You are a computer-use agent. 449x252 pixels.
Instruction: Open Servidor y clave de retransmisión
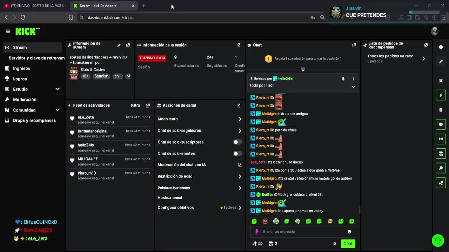click(x=36, y=58)
